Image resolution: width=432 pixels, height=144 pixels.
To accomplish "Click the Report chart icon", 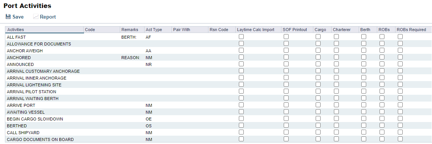I will [x=35, y=17].
